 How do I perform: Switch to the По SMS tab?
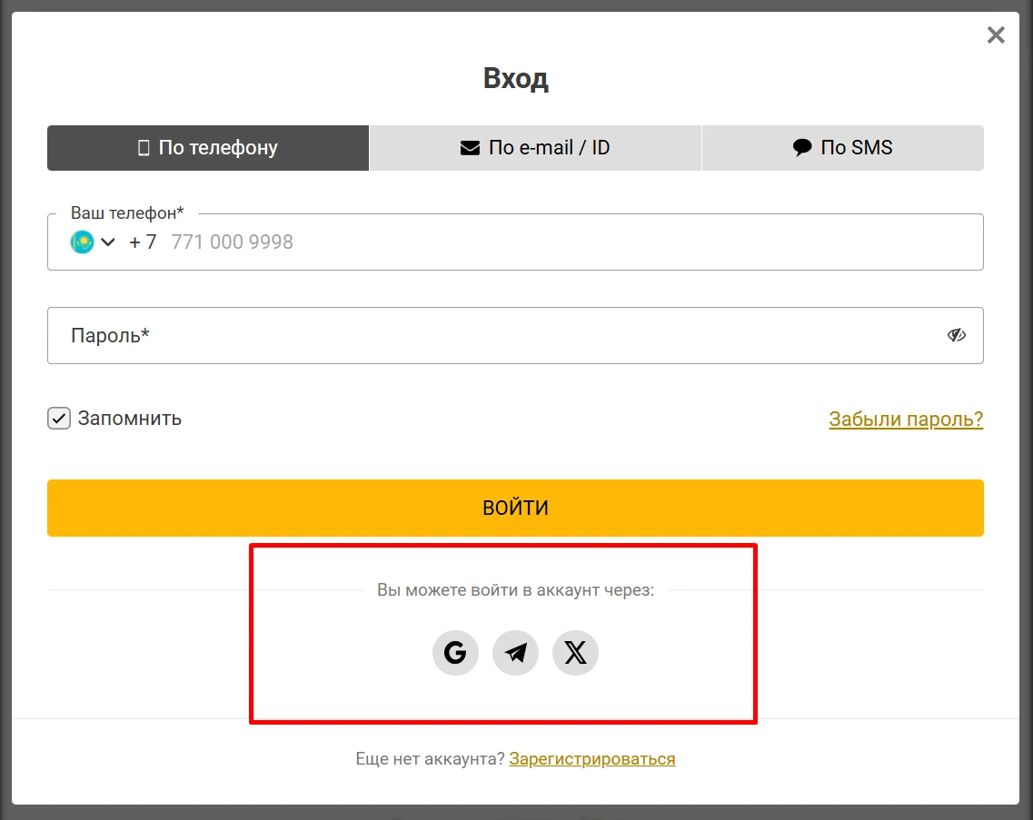click(843, 147)
